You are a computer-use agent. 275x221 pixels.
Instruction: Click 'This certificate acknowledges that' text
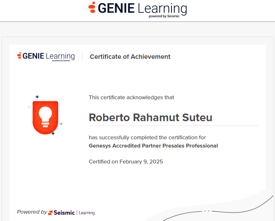click(x=131, y=97)
